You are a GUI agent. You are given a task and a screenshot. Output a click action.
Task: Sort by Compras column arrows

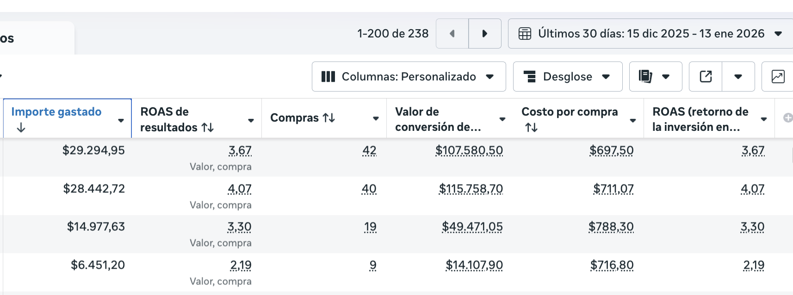(x=329, y=118)
